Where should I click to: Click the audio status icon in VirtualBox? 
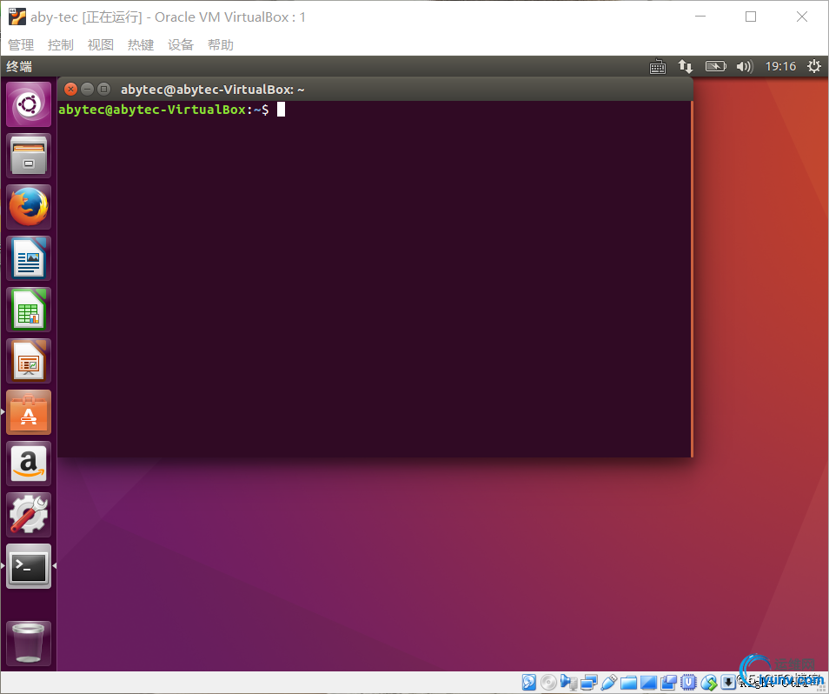click(x=569, y=683)
